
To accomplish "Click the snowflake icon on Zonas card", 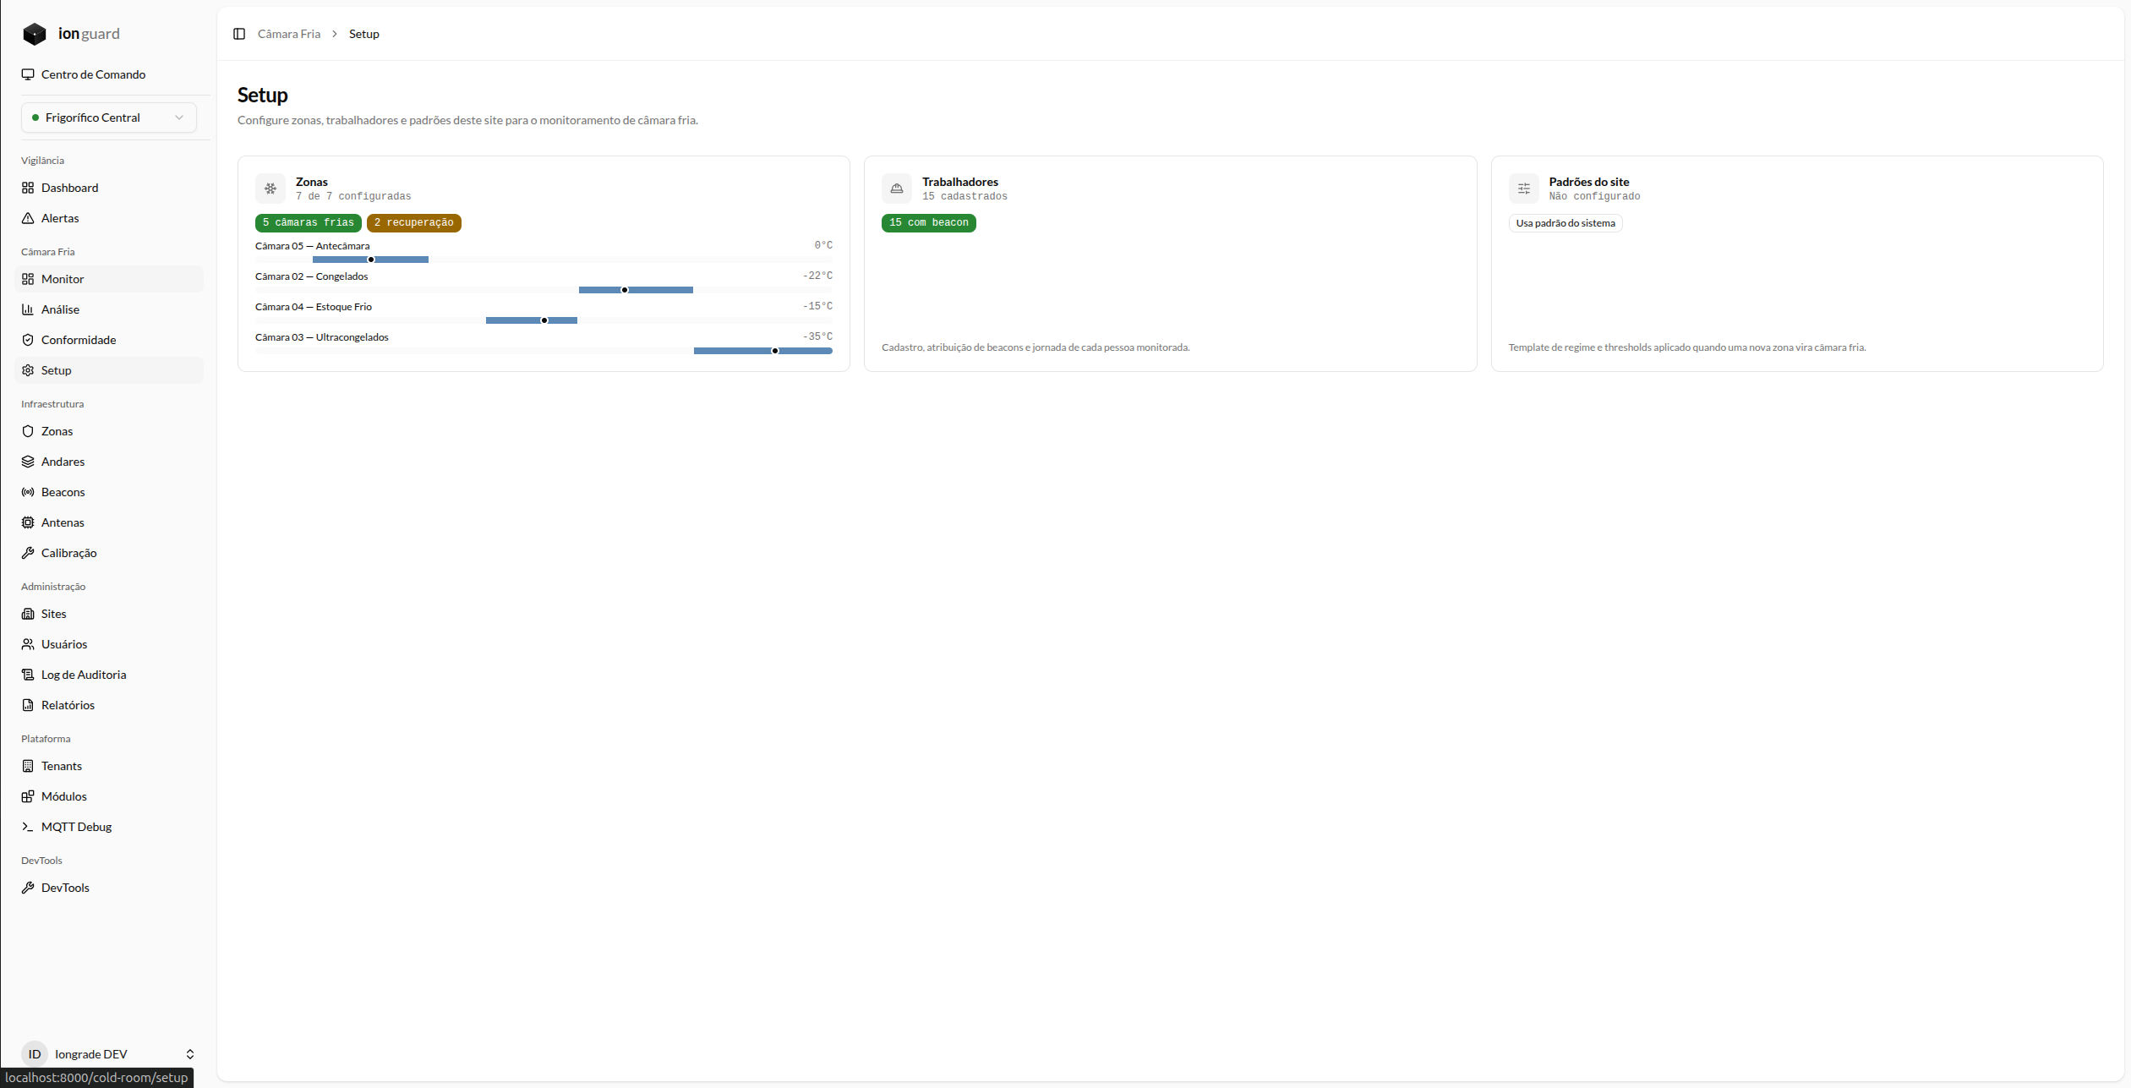I will click(270, 189).
